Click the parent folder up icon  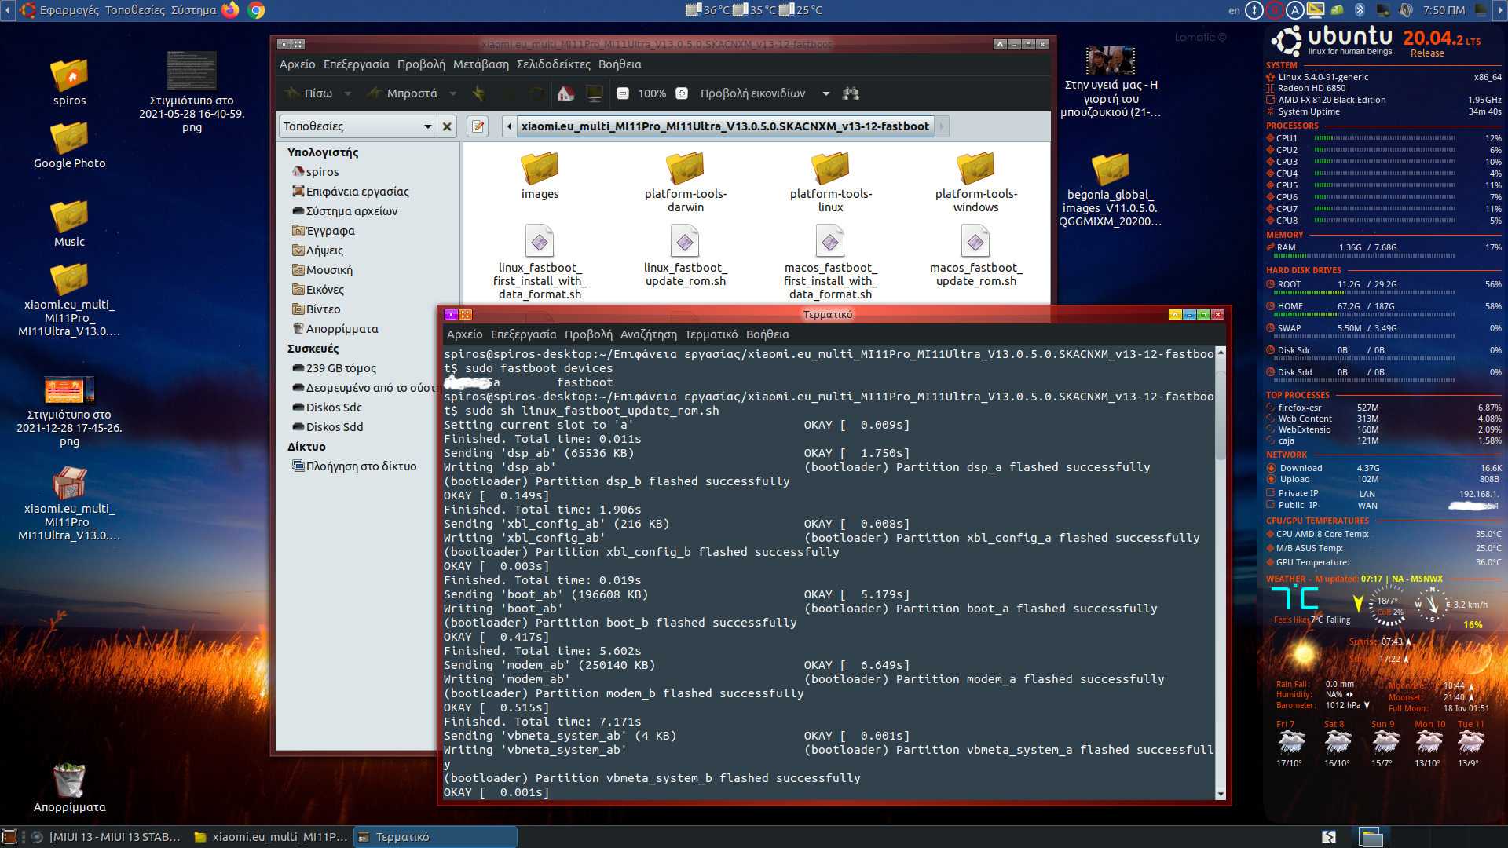[x=479, y=93]
